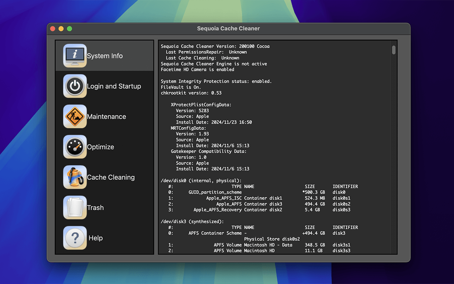The height and width of the screenshot is (284, 454).
Task: Click the 'Version: 1.0' line
Action: [191, 157]
